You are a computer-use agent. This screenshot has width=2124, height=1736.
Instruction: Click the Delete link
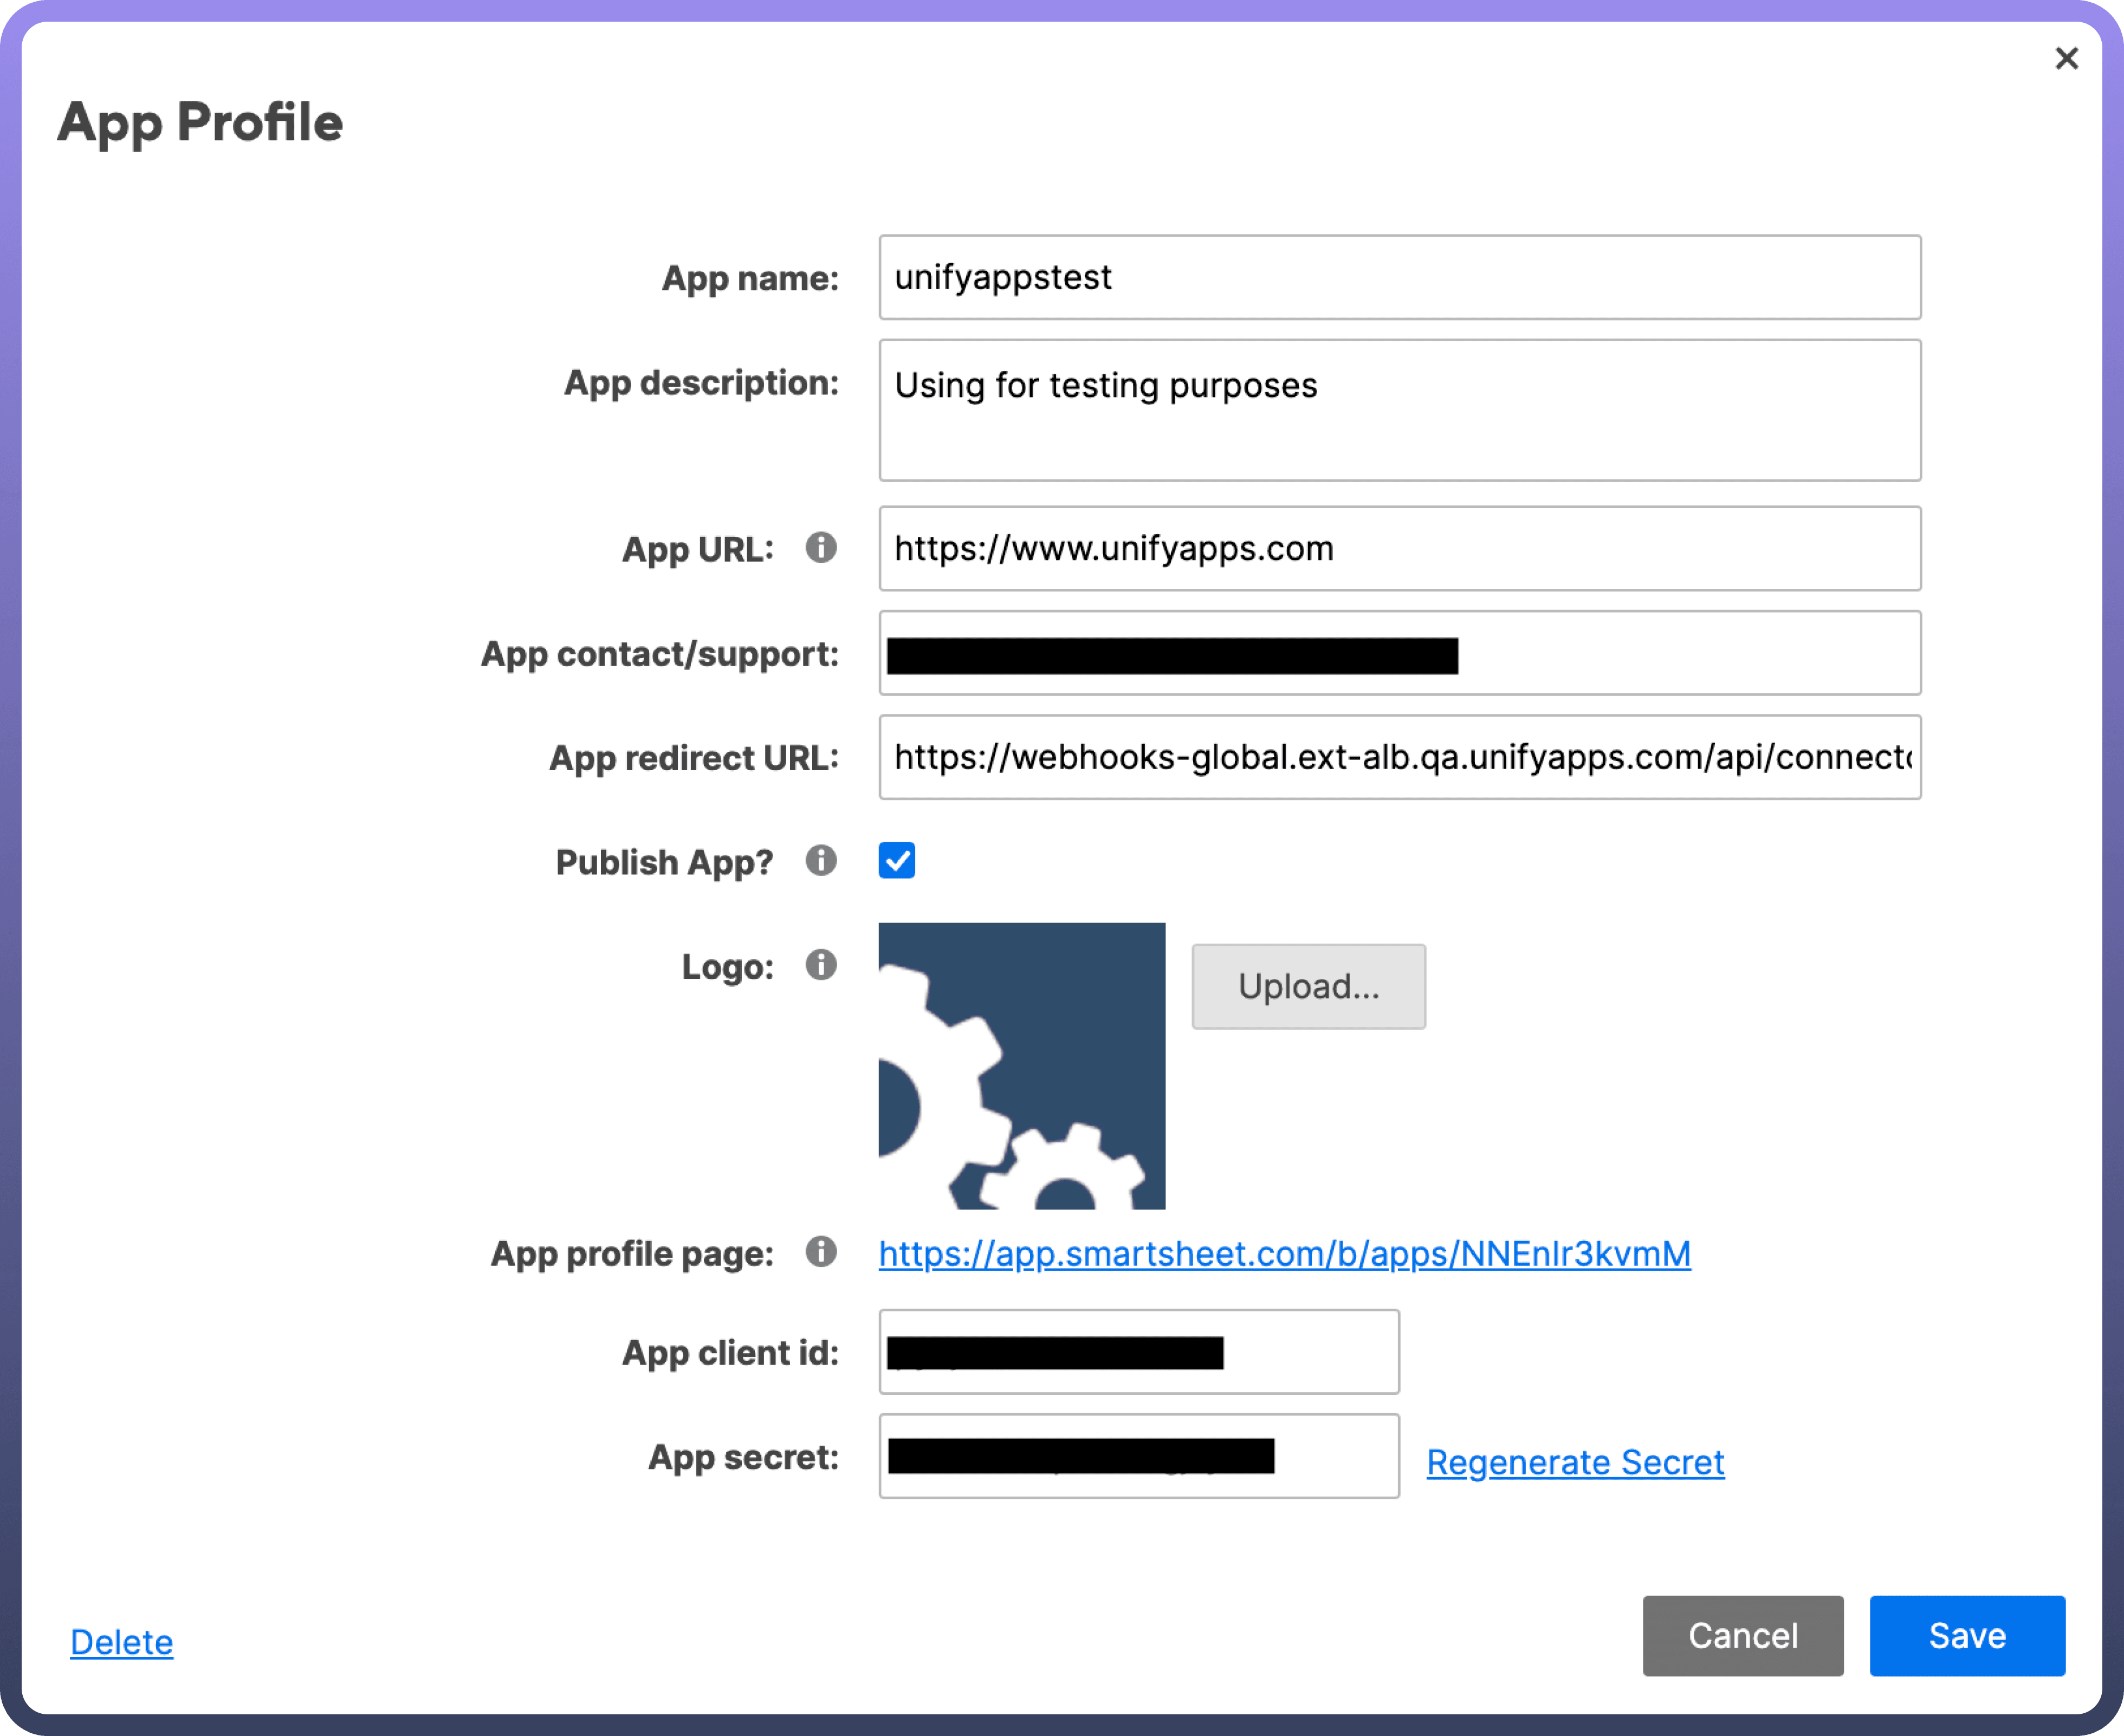click(x=121, y=1642)
